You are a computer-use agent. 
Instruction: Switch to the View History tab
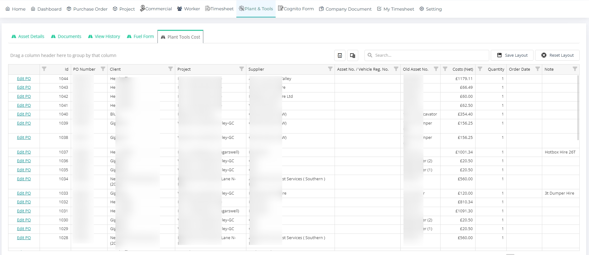pyautogui.click(x=104, y=36)
